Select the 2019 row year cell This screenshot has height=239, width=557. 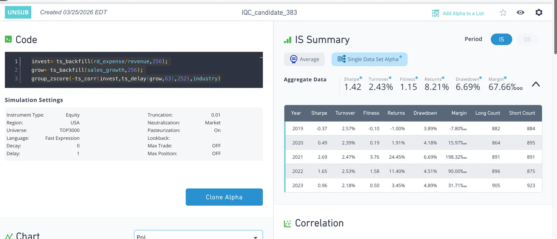pyautogui.click(x=298, y=129)
